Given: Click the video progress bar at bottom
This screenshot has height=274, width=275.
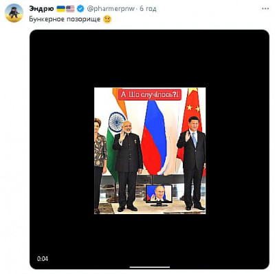Looking at the screenshot, I should pyautogui.click(x=150, y=267).
